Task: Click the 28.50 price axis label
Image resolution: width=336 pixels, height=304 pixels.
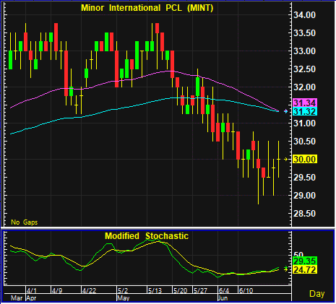Action: (304, 214)
